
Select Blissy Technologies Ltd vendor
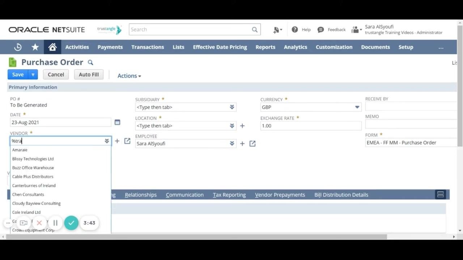click(x=60, y=159)
